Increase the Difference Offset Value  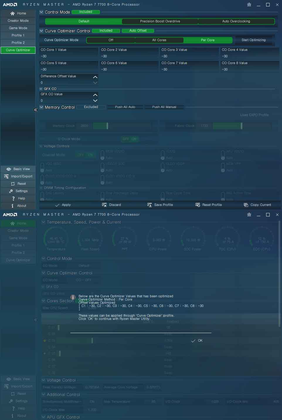point(95,77)
